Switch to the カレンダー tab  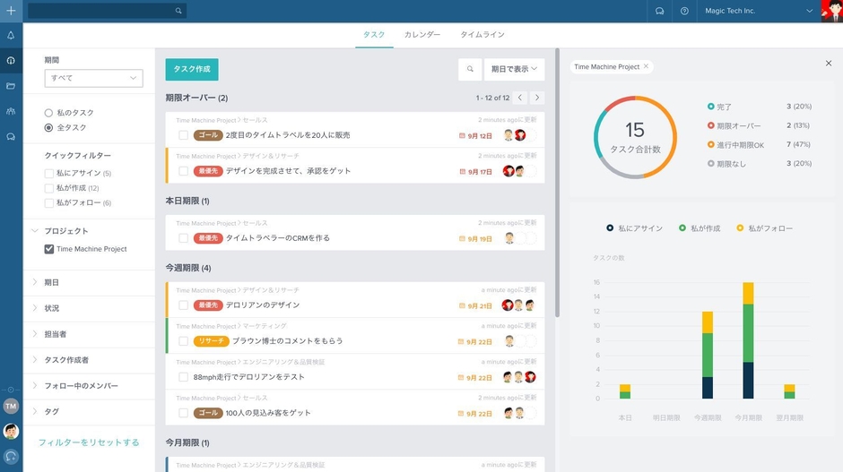[421, 35]
